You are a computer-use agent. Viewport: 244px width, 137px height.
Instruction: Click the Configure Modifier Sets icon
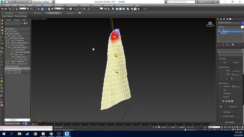click(x=233, y=45)
